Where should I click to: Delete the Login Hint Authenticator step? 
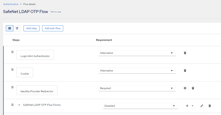[x=185, y=53]
